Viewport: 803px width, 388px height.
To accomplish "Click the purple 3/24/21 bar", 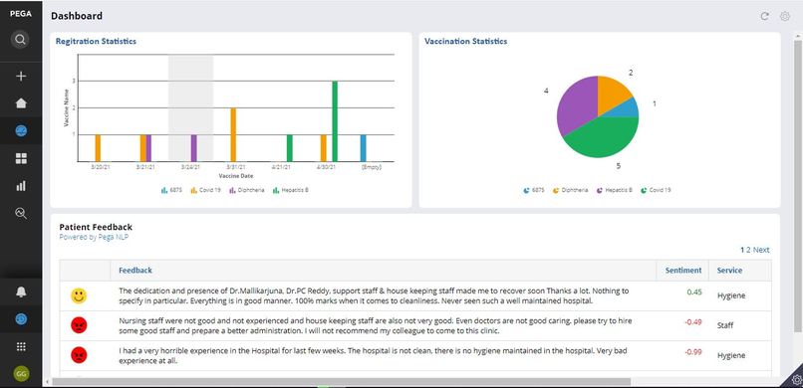I will coord(193,148).
